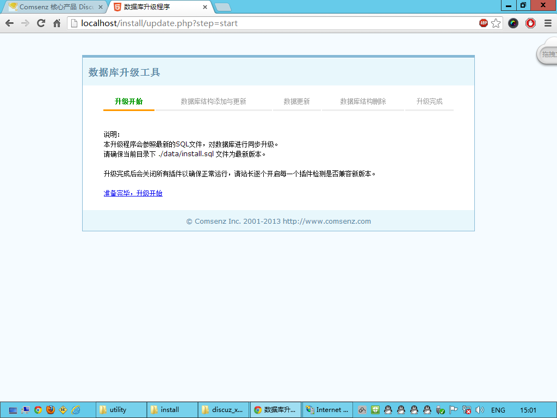Close the 数据库升级程序 tab
Image resolution: width=557 pixels, height=418 pixels.
pos(205,7)
